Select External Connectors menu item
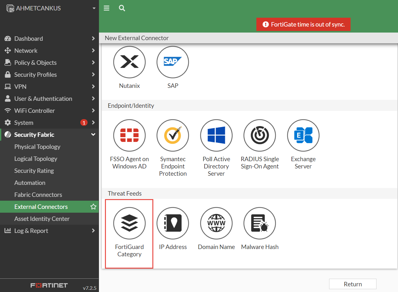Screen dimensions: 398x292 pos(49,207)
